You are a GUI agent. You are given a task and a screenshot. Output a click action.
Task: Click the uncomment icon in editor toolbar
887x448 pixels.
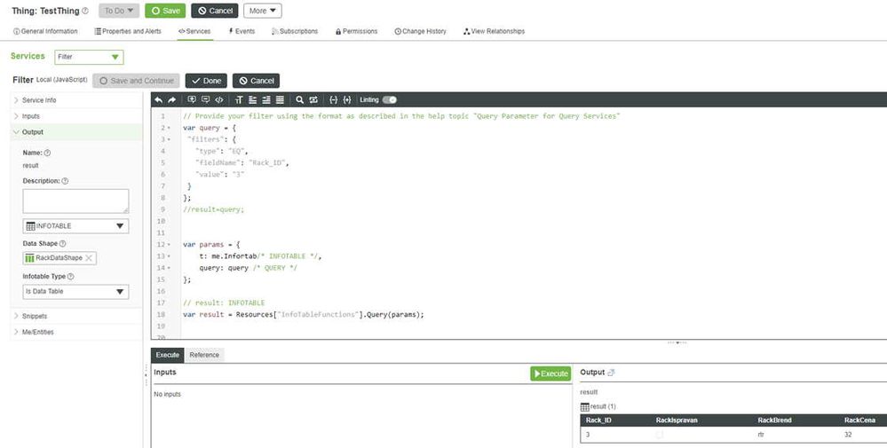(x=205, y=100)
